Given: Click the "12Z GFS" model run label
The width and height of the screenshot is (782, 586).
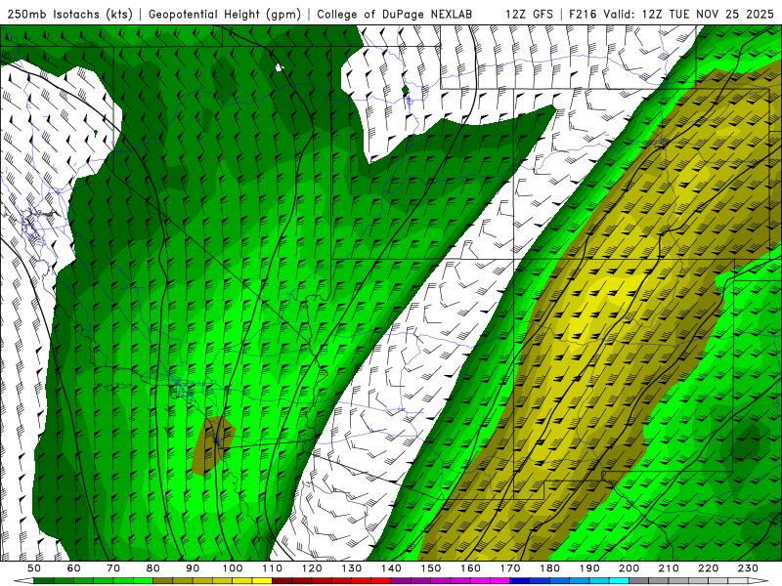Looking at the screenshot, I should 529,14.
